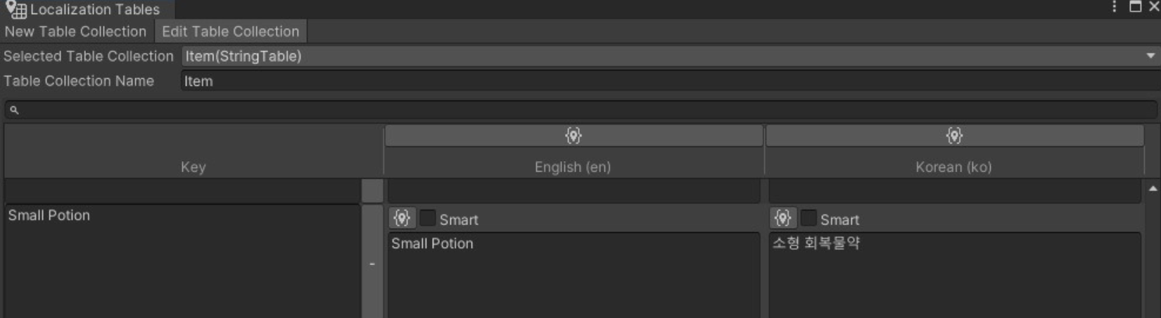Maximize the Localization Tables window
The height and width of the screenshot is (318, 1161).
(1135, 7)
